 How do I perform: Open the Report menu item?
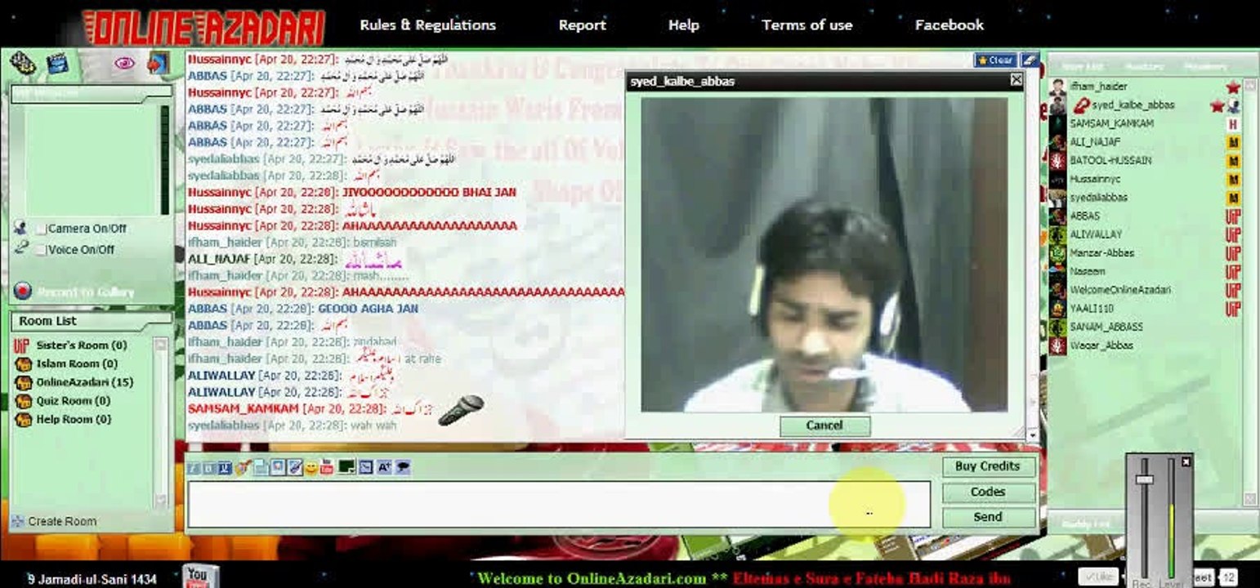(x=583, y=25)
